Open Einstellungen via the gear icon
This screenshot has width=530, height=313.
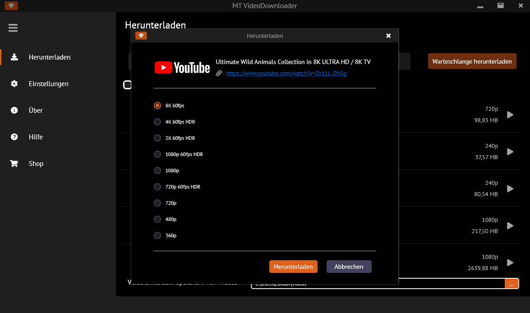click(x=14, y=84)
